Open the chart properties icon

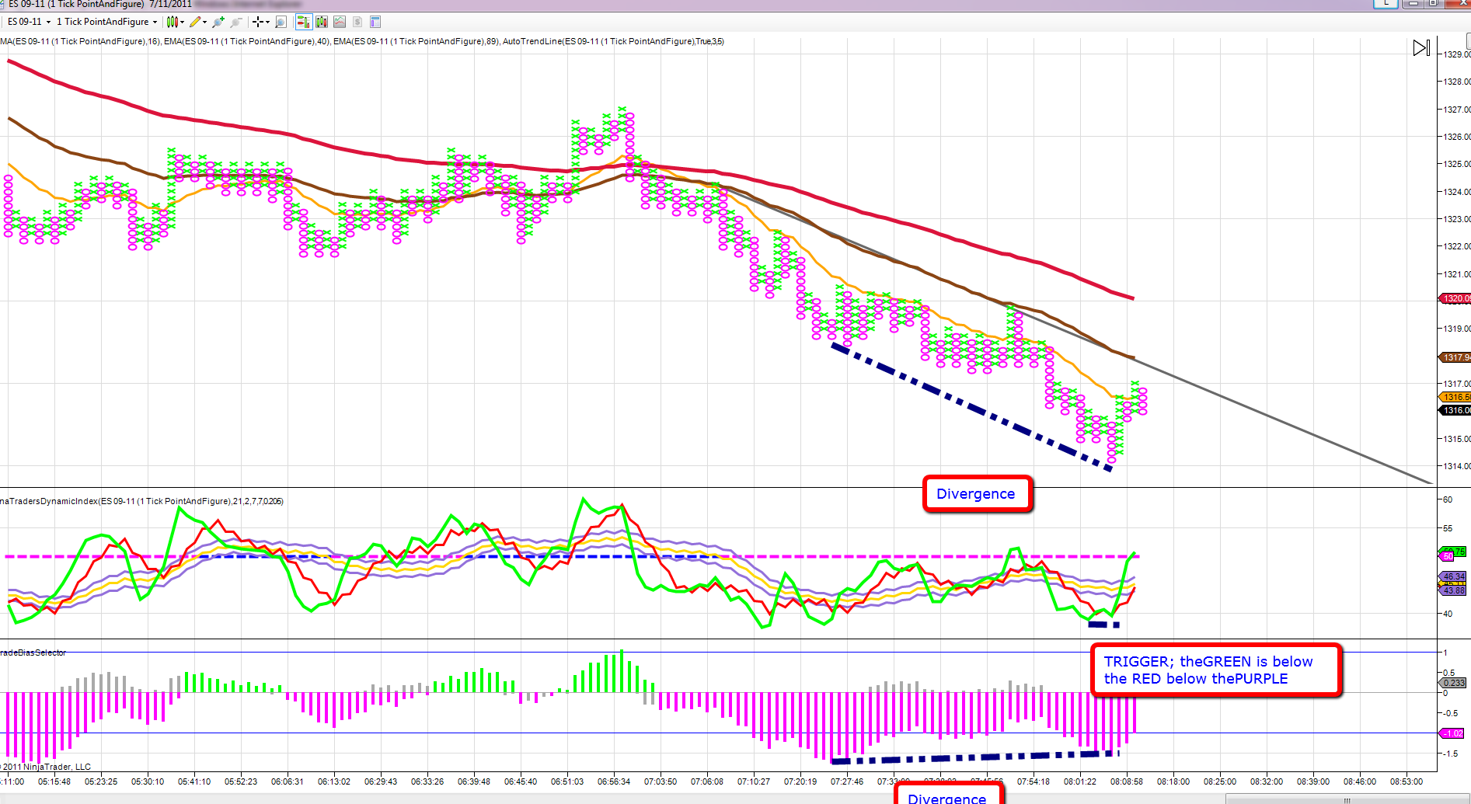(375, 22)
